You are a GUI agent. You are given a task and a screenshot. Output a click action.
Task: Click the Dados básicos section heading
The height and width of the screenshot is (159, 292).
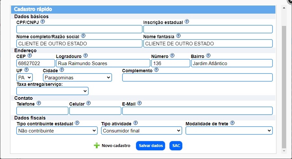click(x=31, y=16)
